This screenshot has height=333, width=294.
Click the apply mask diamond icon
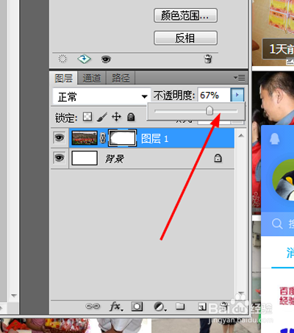(x=84, y=59)
